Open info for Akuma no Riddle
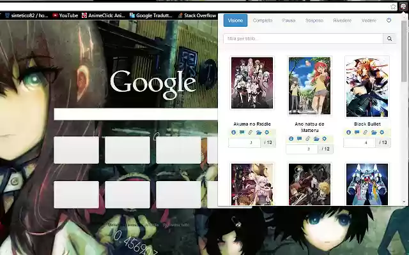The width and height of the screenshot is (409, 255). (233, 133)
